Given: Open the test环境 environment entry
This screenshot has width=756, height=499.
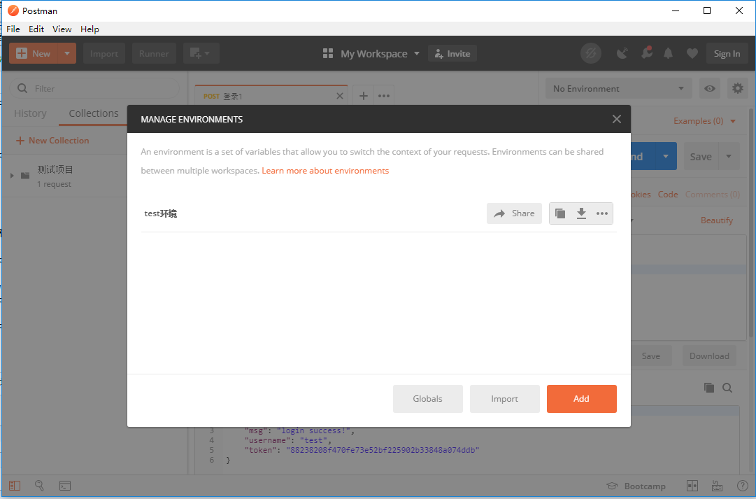Looking at the screenshot, I should (x=161, y=213).
